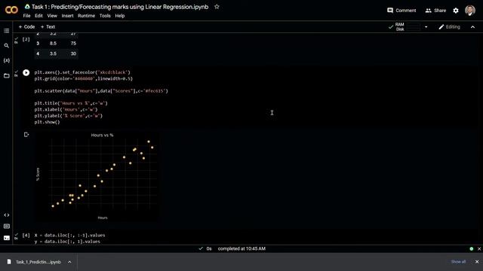Image resolution: width=483 pixels, height=271 pixels.
Task: Open the Insert menu
Action: coord(67,16)
